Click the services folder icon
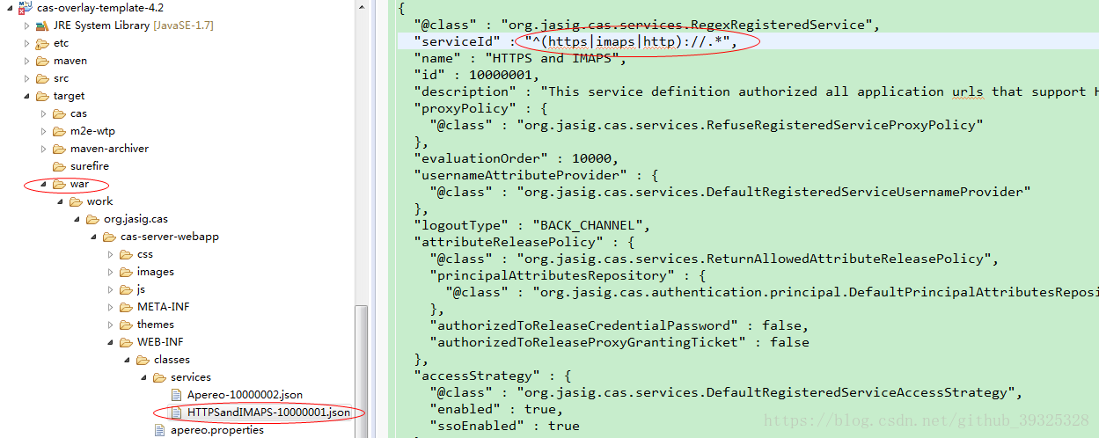 160,377
